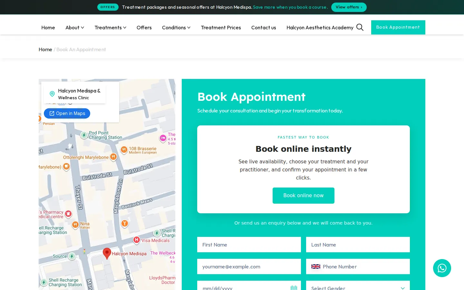Open the Contact us page
This screenshot has width=464, height=290.
pyautogui.click(x=264, y=27)
